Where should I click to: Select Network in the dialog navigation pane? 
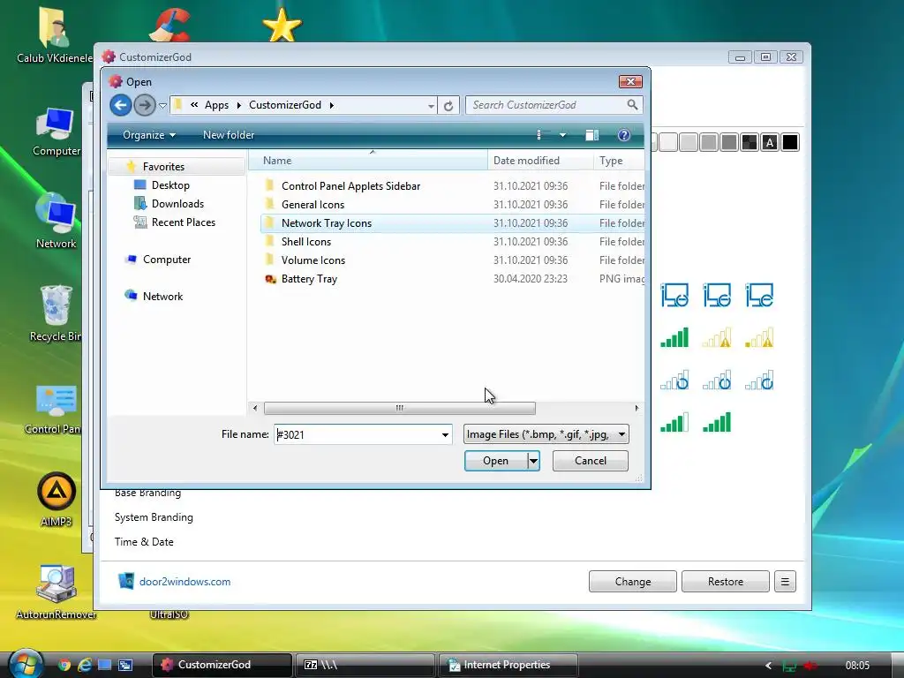(162, 297)
